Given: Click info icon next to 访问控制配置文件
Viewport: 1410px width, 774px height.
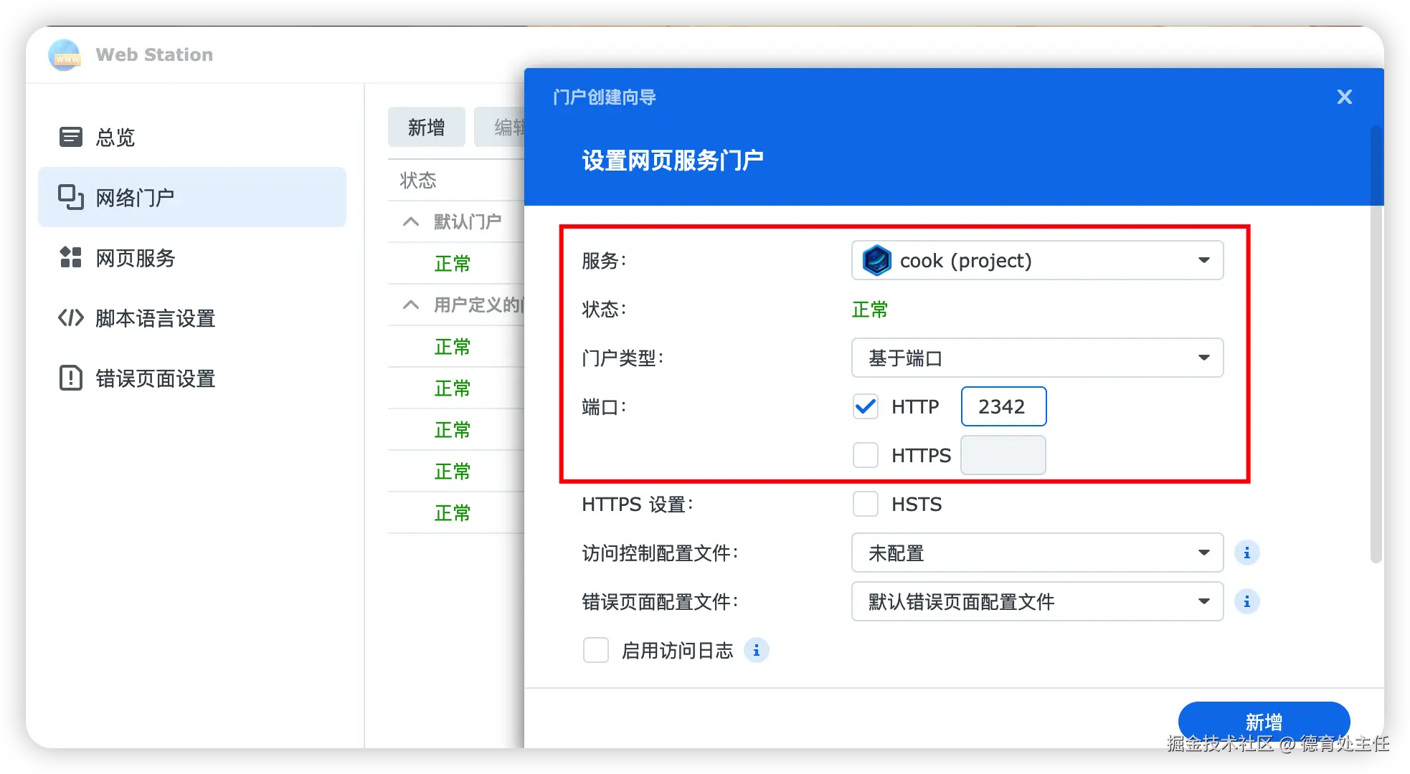Looking at the screenshot, I should (1246, 553).
